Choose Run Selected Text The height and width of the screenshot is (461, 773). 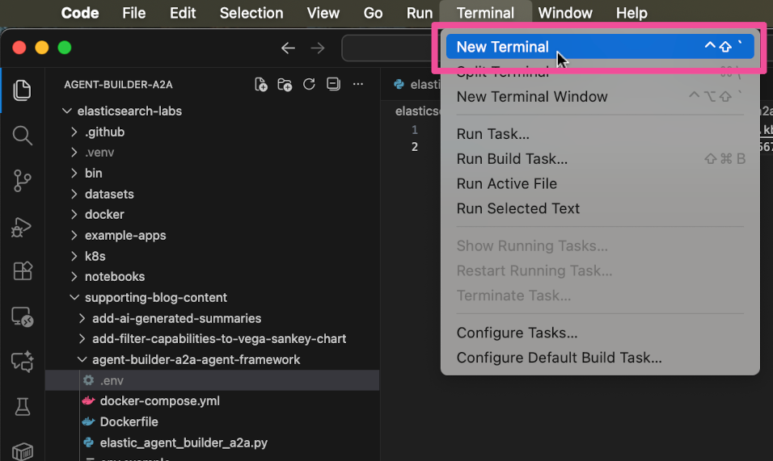600,208
